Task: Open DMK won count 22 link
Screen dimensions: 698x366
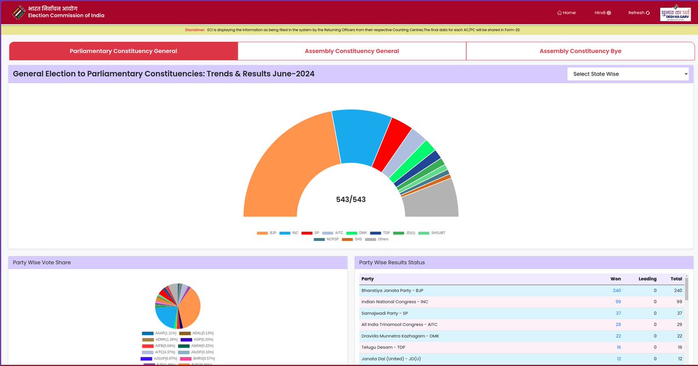Action: point(618,336)
